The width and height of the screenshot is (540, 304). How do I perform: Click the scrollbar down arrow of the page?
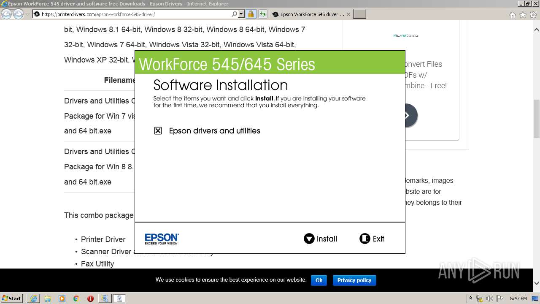pyautogui.click(x=536, y=283)
